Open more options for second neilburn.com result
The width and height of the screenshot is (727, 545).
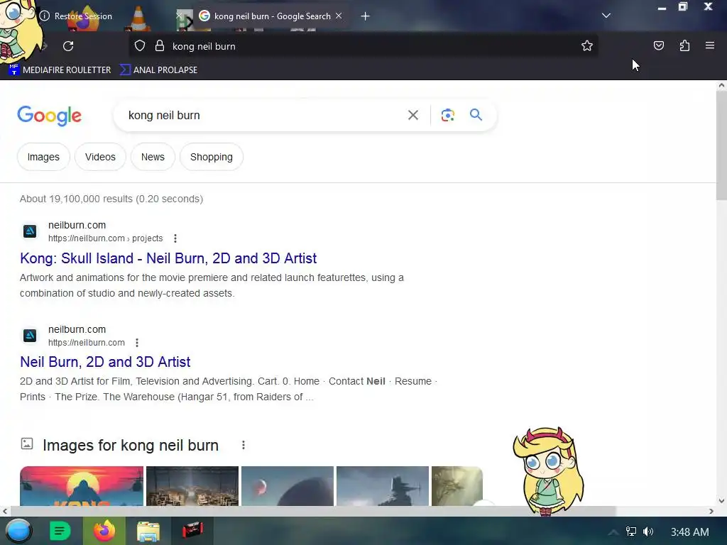tap(137, 343)
